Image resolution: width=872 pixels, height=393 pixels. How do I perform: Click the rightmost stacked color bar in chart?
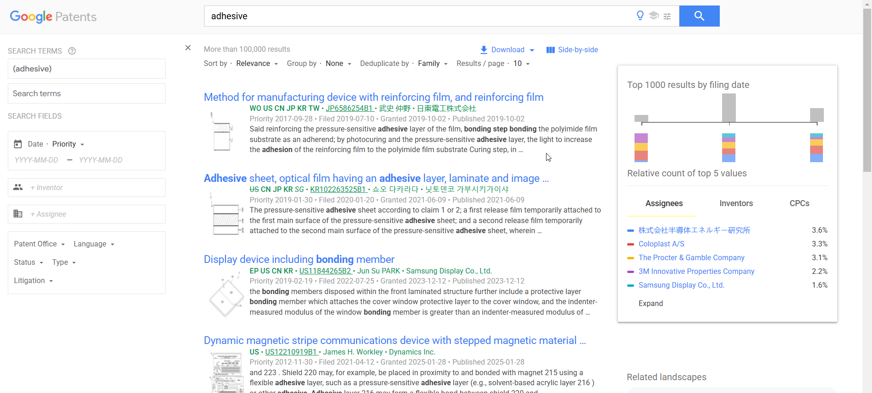click(817, 147)
